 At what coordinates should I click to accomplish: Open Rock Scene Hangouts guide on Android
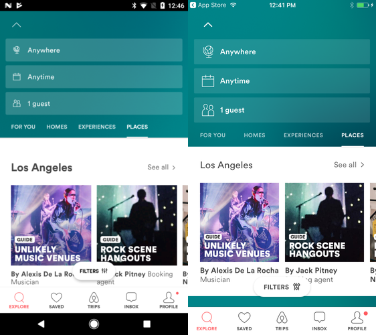point(136,225)
